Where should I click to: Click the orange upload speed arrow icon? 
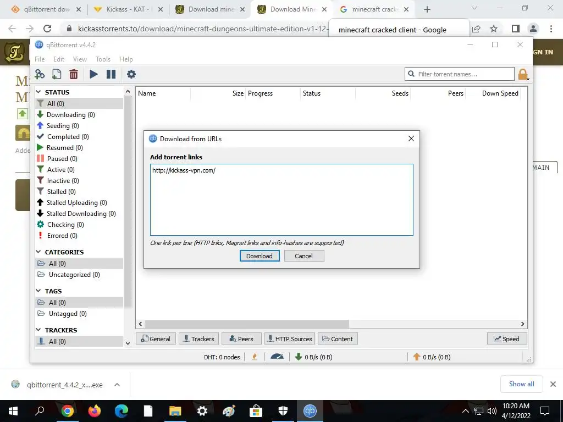point(417,357)
